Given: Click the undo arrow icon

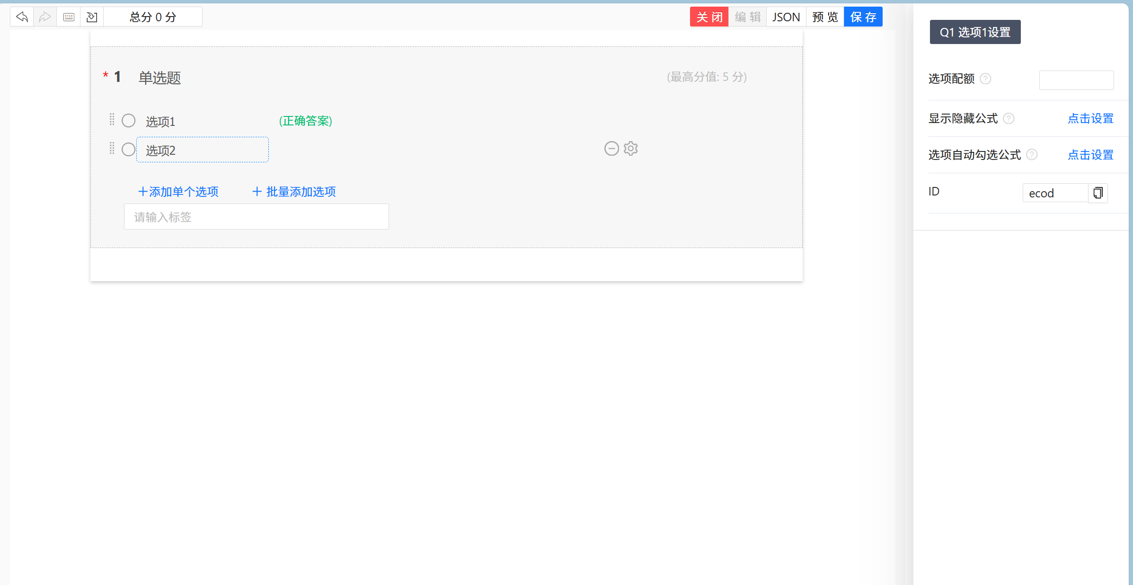Looking at the screenshot, I should (22, 17).
